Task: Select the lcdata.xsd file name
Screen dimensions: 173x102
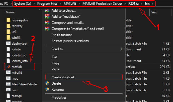Action: pos(19,55)
